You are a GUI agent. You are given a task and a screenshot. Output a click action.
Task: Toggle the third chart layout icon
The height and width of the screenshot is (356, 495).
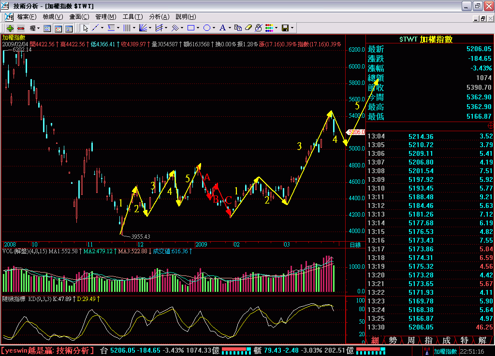tap(69, 28)
